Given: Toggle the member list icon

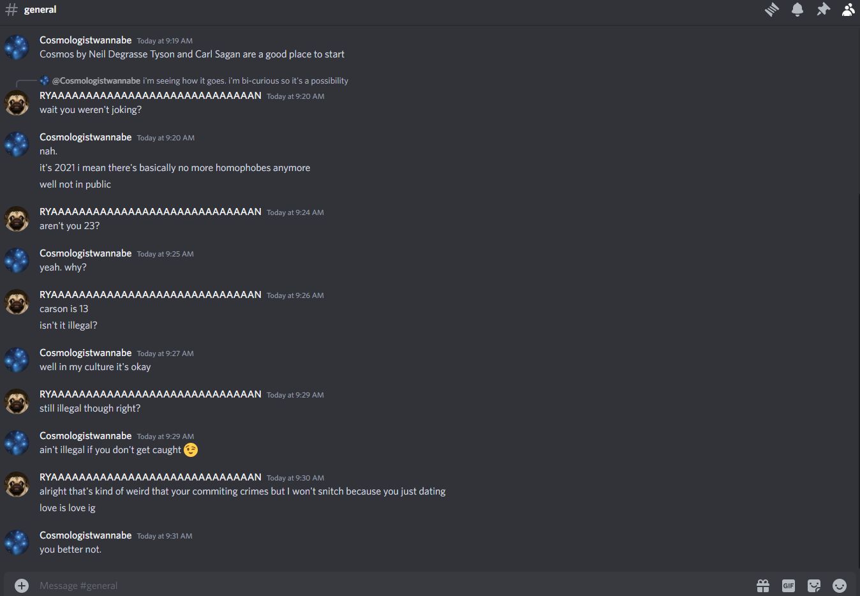Looking at the screenshot, I should [848, 10].
